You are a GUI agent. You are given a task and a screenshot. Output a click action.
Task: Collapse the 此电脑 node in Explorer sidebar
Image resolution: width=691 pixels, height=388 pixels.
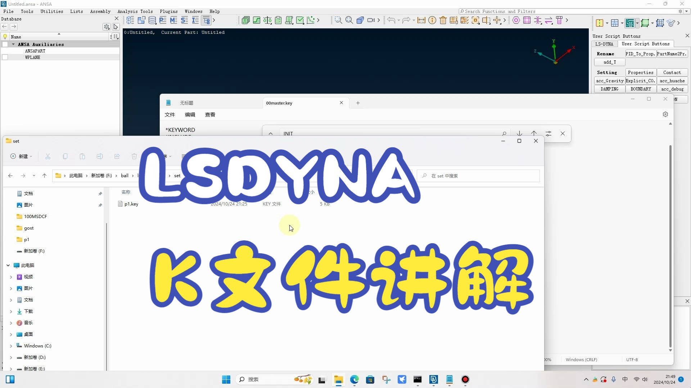(8, 265)
